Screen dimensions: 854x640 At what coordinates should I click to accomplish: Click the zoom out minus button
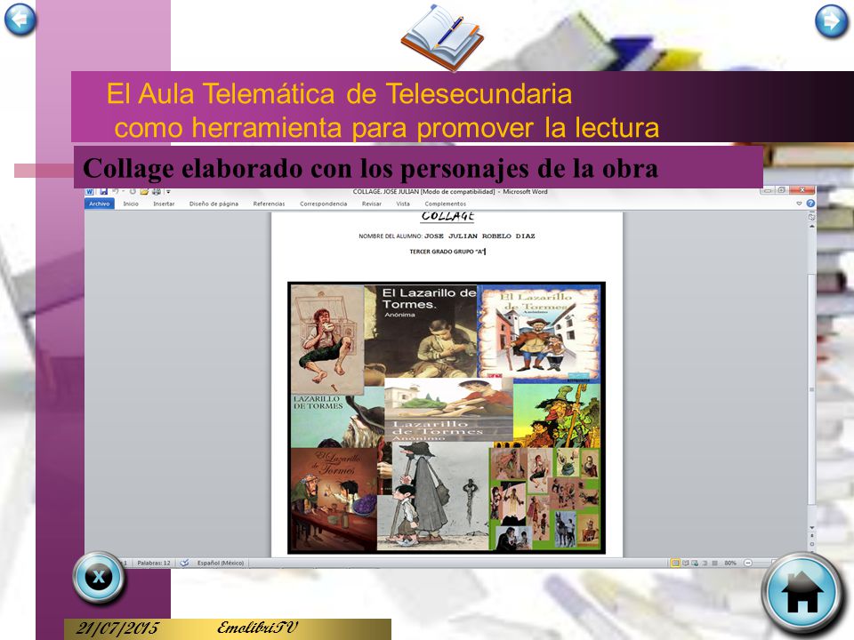(x=748, y=563)
